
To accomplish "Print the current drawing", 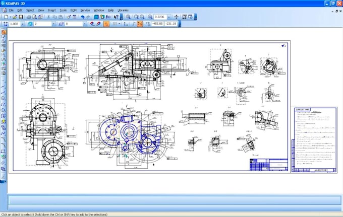I will point(29,17).
